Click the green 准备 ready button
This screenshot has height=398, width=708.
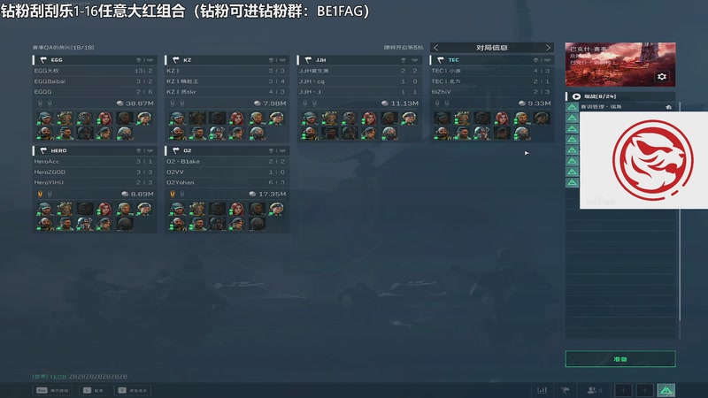pyautogui.click(x=620, y=359)
